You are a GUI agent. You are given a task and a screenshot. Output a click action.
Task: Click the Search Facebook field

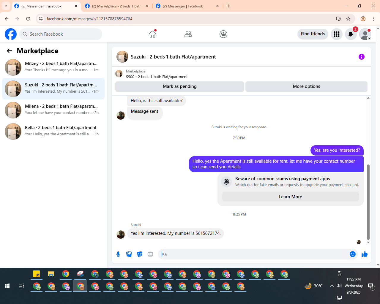coord(61,34)
